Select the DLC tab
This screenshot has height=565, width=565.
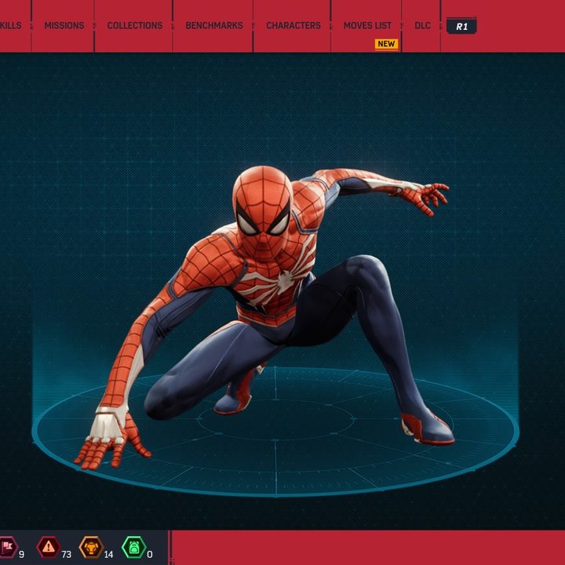coord(423,26)
